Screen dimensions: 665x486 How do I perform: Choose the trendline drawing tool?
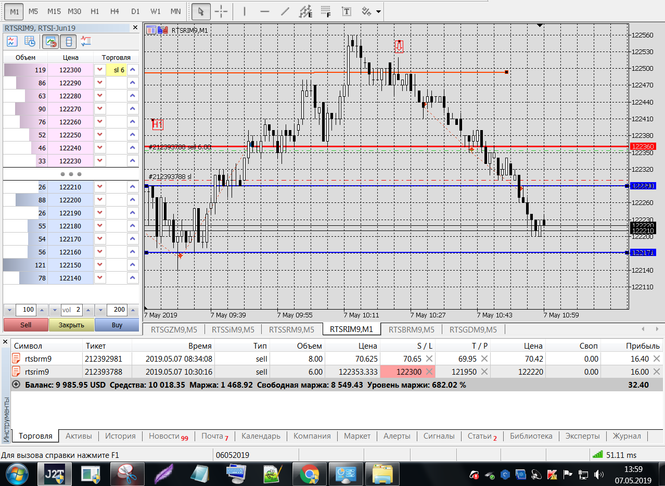point(285,11)
